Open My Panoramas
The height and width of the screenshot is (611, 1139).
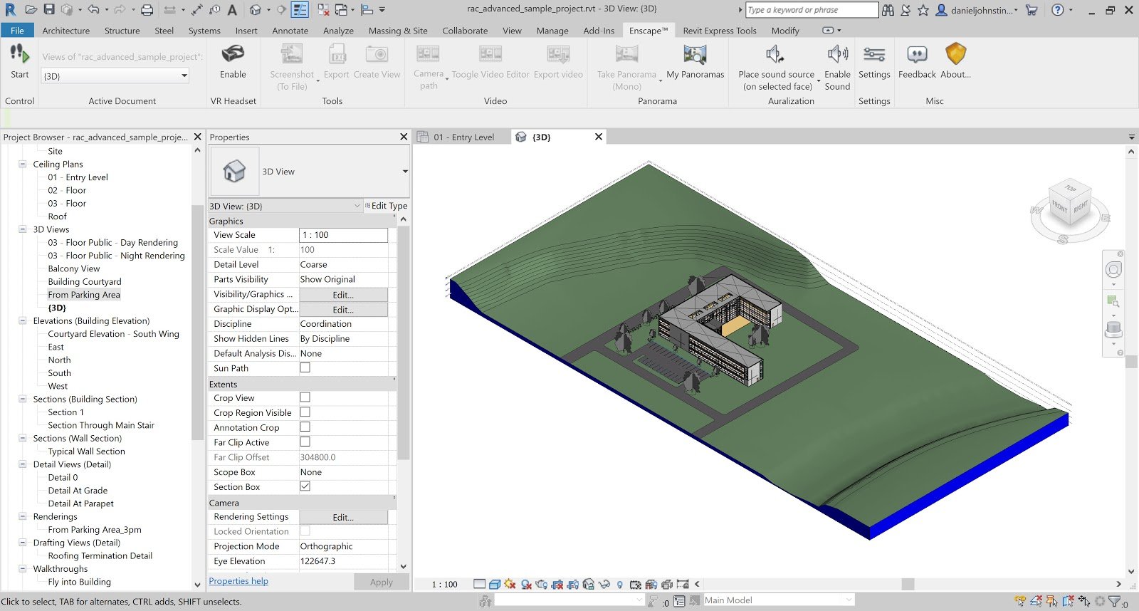(695, 56)
